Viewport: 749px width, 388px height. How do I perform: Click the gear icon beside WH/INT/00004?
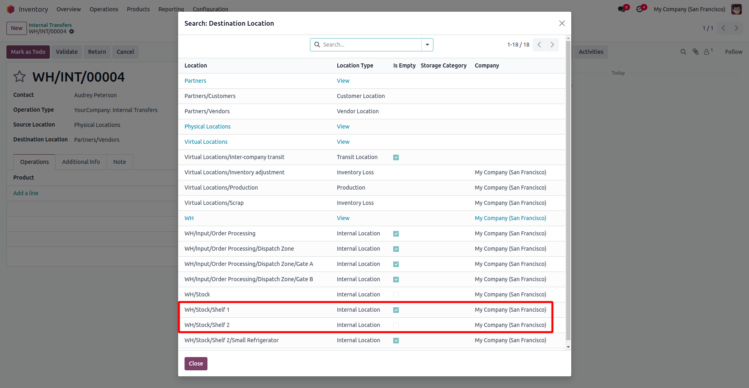click(x=72, y=31)
